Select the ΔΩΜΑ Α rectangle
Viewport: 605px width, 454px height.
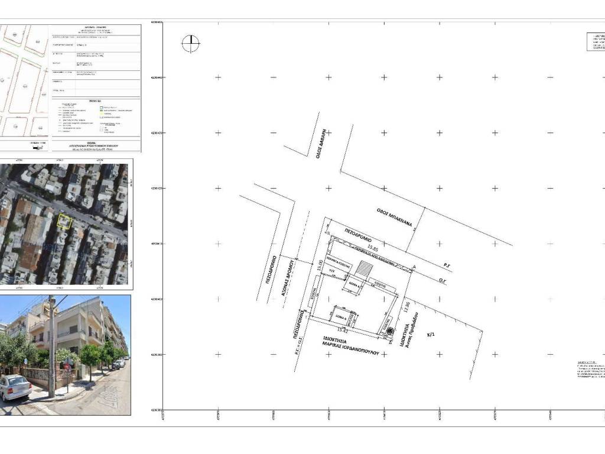[x=353, y=284]
